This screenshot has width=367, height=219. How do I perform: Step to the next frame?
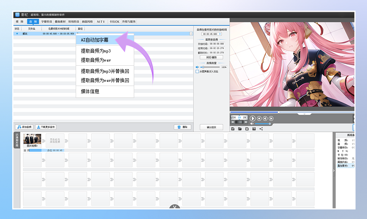(271, 118)
